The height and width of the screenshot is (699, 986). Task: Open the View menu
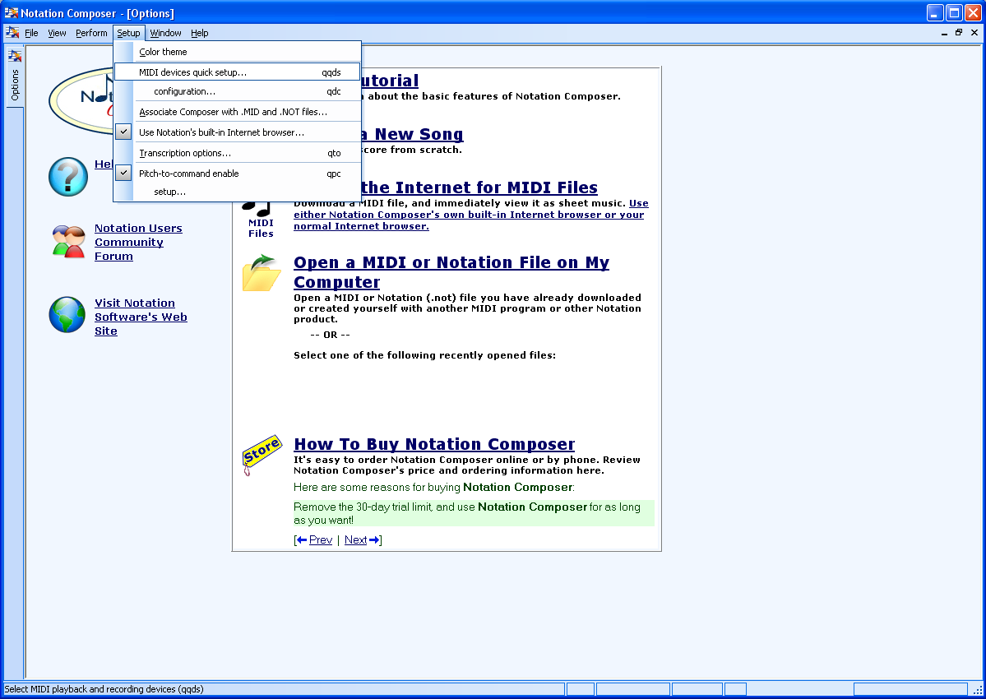(x=57, y=33)
